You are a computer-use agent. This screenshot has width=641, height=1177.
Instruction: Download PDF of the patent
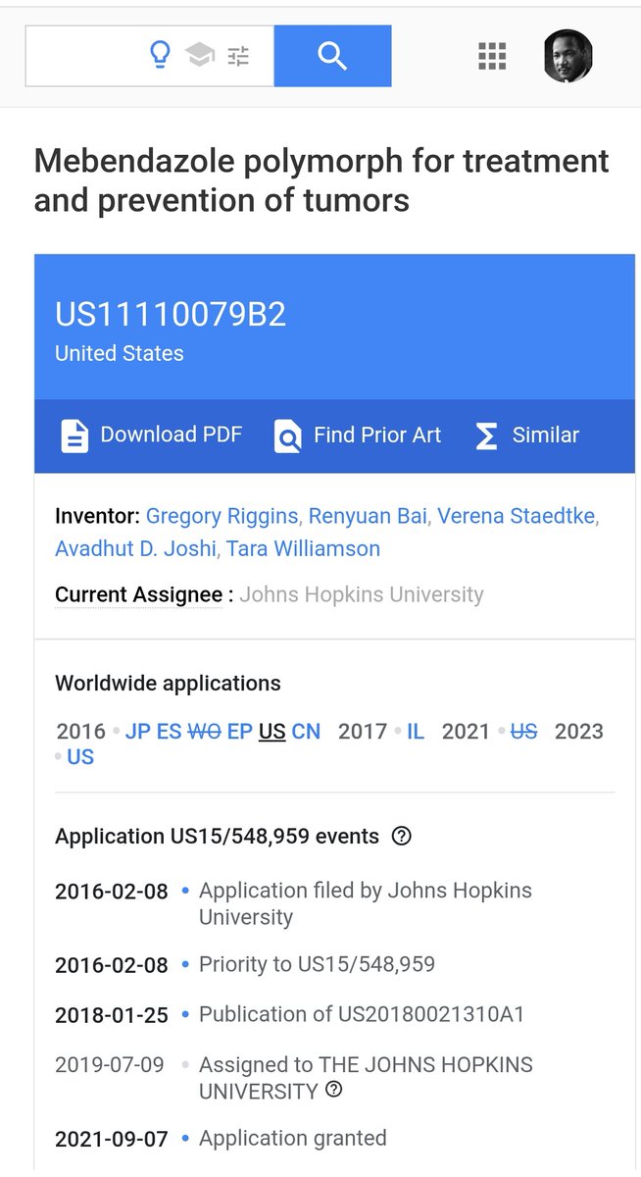pos(151,435)
